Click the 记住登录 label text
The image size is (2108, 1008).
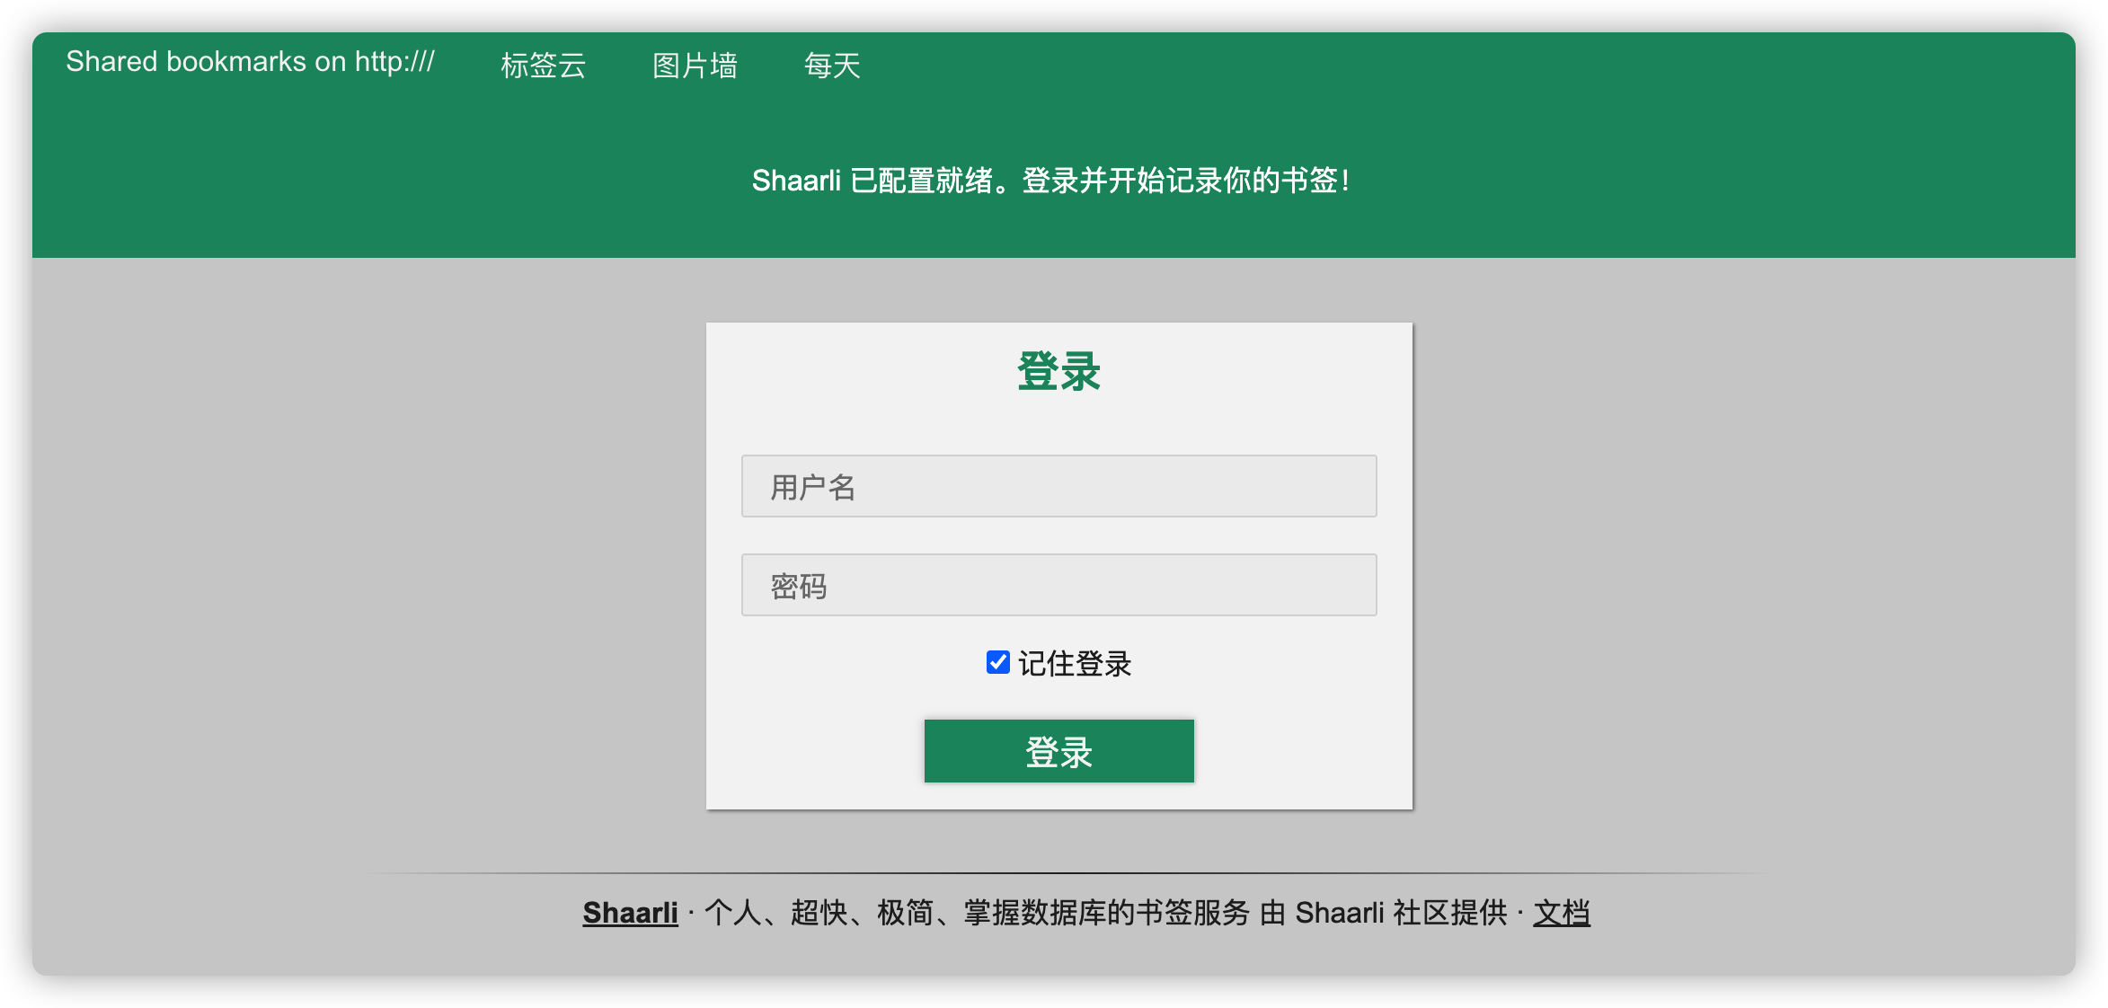tap(1075, 663)
